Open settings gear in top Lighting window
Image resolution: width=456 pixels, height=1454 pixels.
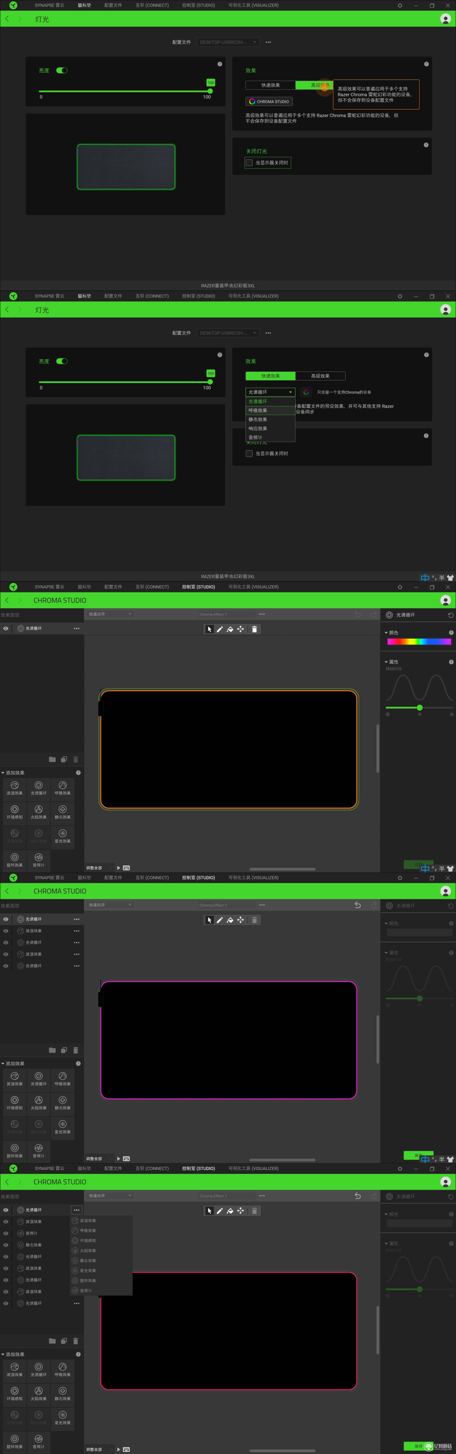[x=400, y=5]
